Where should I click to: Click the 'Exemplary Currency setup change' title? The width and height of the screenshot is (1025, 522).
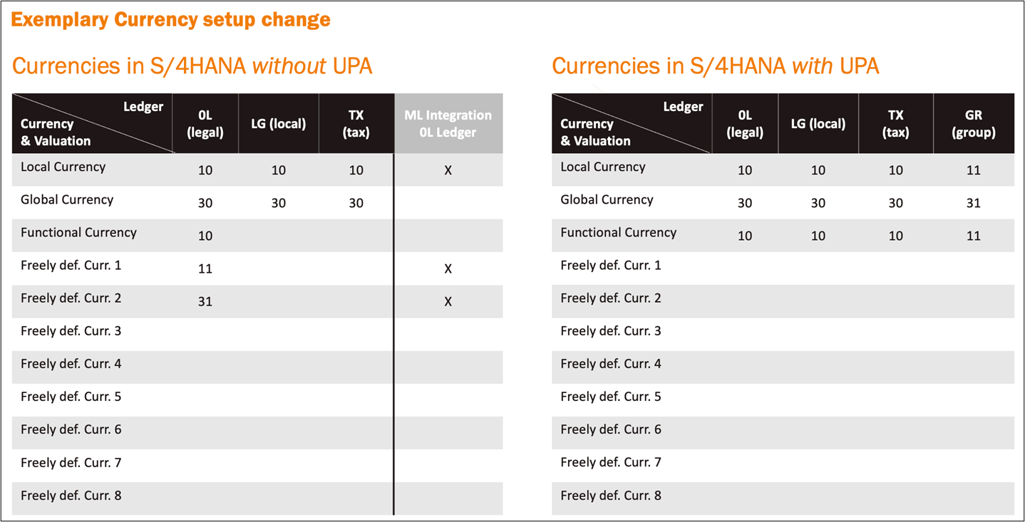point(171,19)
